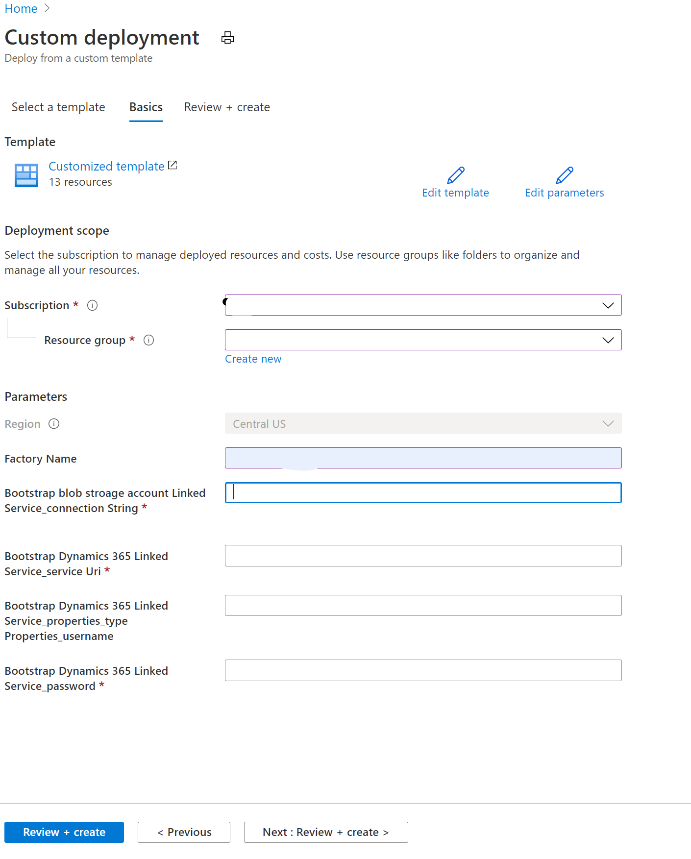Click the Next : Review + create button
Viewport: 691px width, 859px height.
pyautogui.click(x=326, y=833)
